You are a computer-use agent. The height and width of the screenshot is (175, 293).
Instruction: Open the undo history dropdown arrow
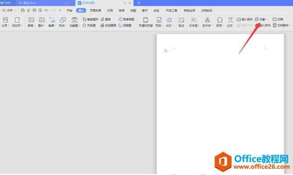pyautogui.click(x=50, y=11)
